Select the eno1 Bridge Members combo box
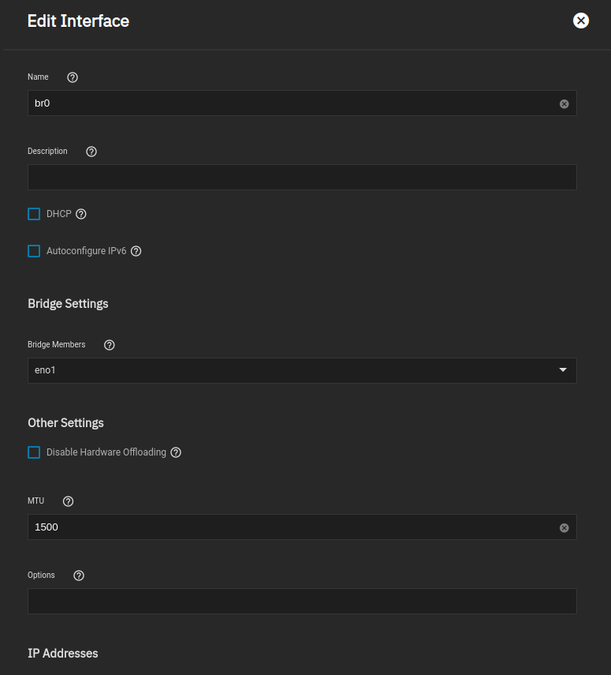611x675 pixels. tap(302, 370)
